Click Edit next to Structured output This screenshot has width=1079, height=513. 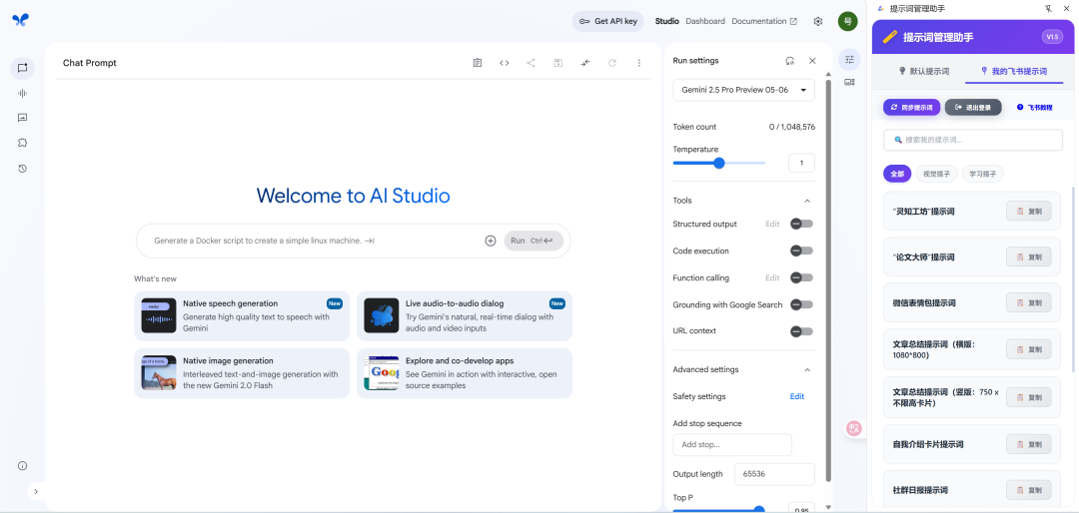tap(772, 224)
